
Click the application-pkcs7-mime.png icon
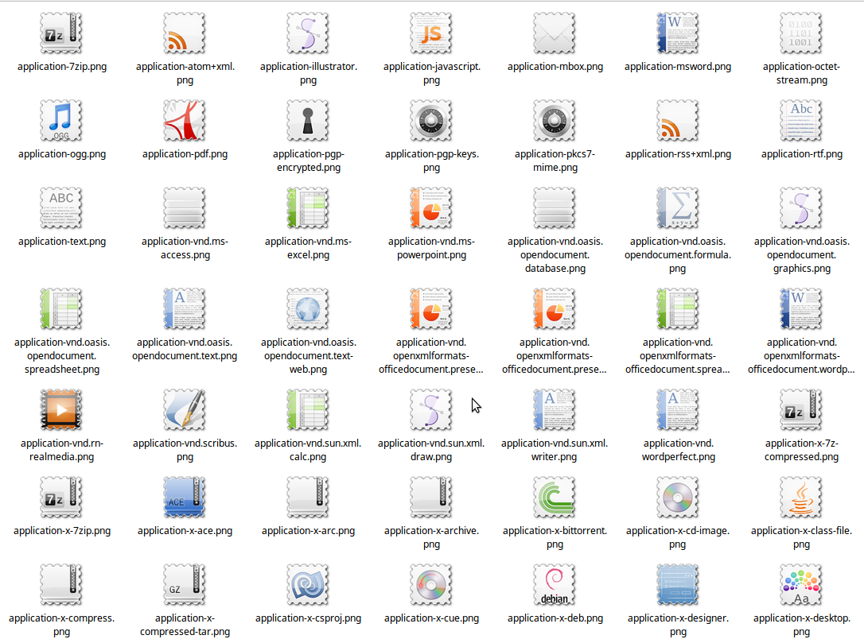(555, 121)
